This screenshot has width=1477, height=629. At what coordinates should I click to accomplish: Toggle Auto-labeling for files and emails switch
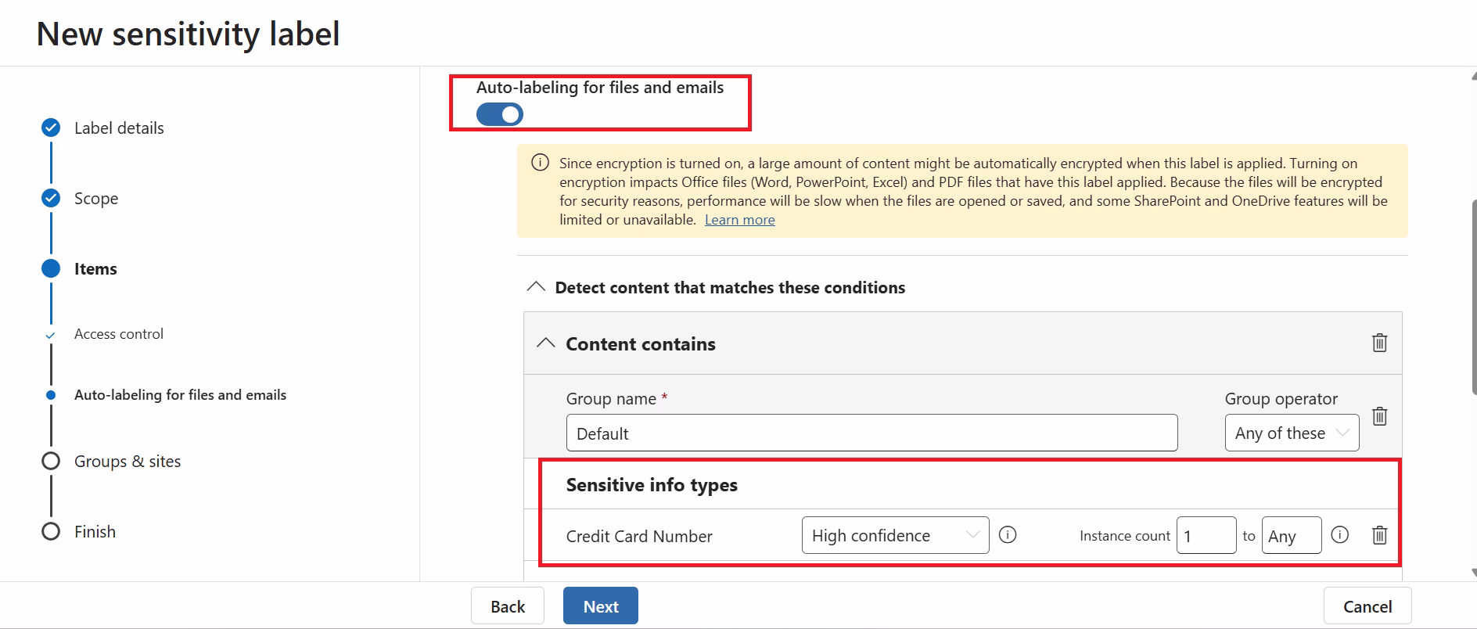pyautogui.click(x=499, y=115)
